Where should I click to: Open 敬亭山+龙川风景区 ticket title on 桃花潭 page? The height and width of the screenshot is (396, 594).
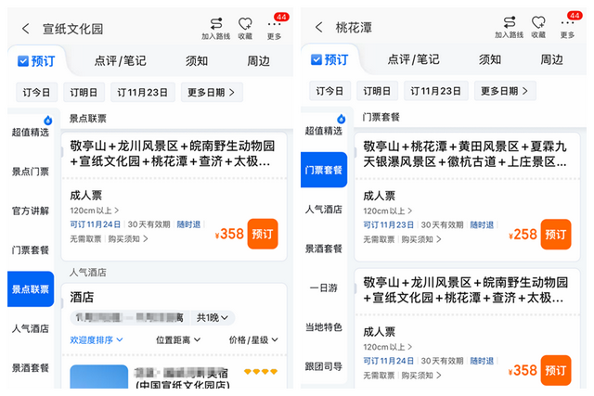465,290
